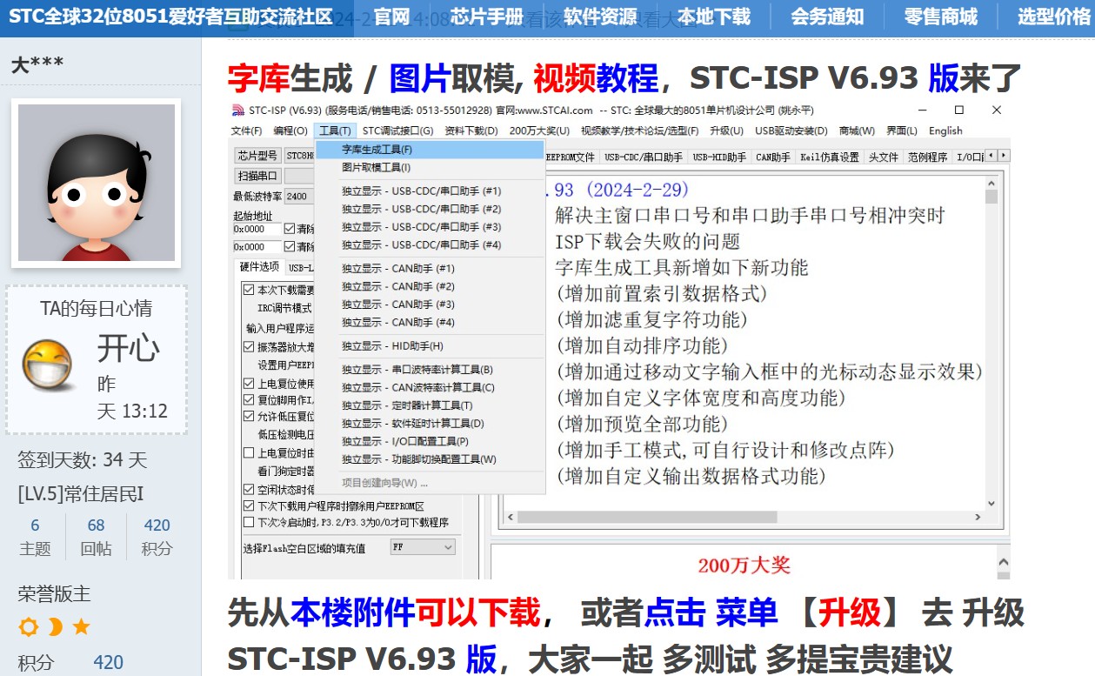
Task: Enable the unchecked 上电复位时由 checkbox
Action: 249,452
